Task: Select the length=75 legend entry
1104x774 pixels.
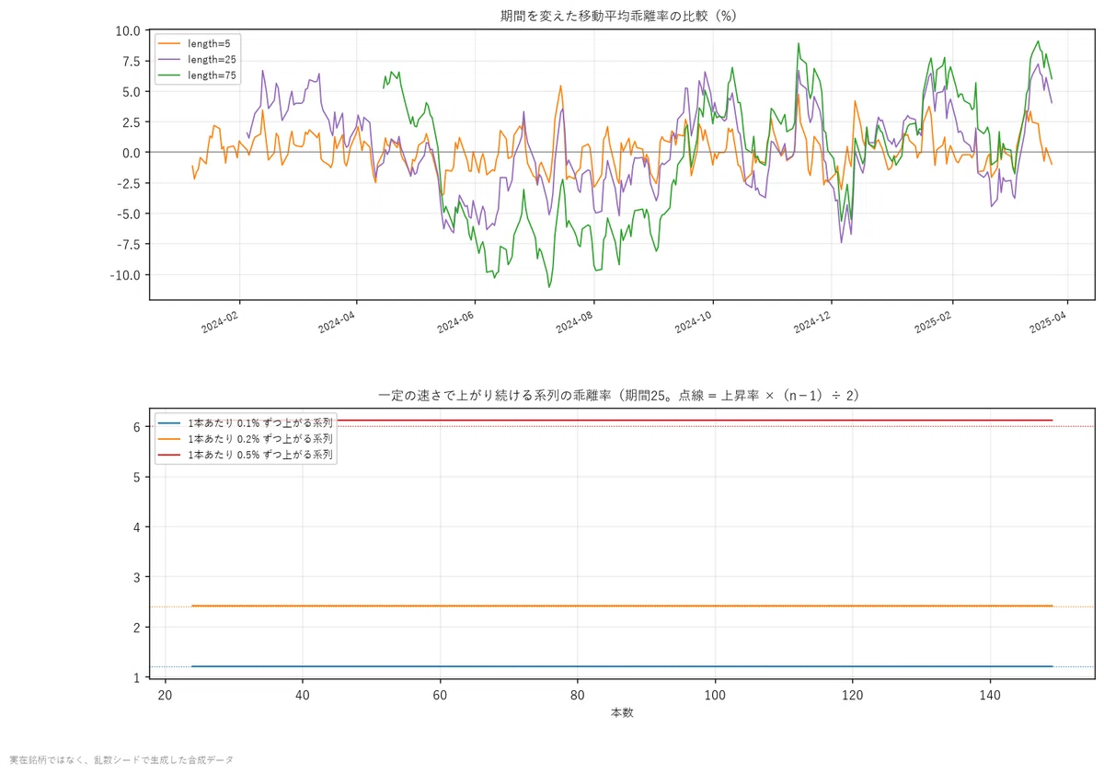Action: pos(198,76)
